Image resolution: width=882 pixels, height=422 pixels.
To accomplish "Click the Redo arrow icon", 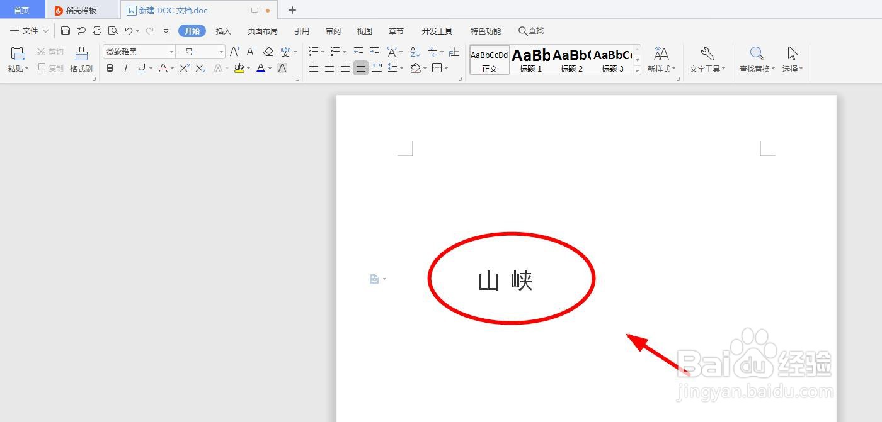I will tap(149, 31).
